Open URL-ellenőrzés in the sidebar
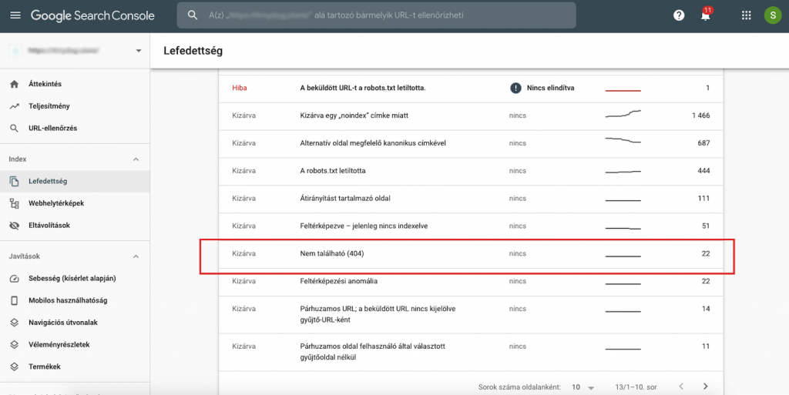789x395 pixels. point(75,128)
